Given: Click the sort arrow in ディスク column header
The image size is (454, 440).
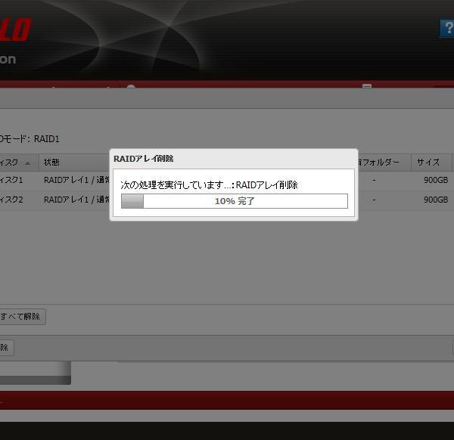Looking at the screenshot, I should pos(28,163).
